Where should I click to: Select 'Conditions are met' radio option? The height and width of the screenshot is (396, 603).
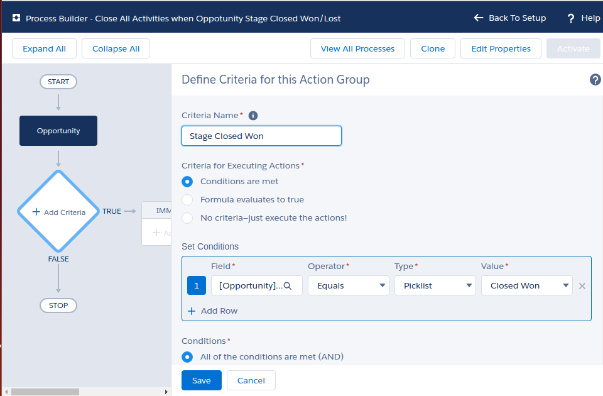[x=187, y=182]
